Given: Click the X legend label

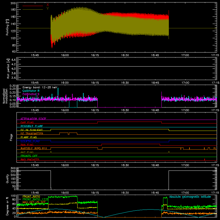Looking at the screenshot, I should tap(48, 5).
